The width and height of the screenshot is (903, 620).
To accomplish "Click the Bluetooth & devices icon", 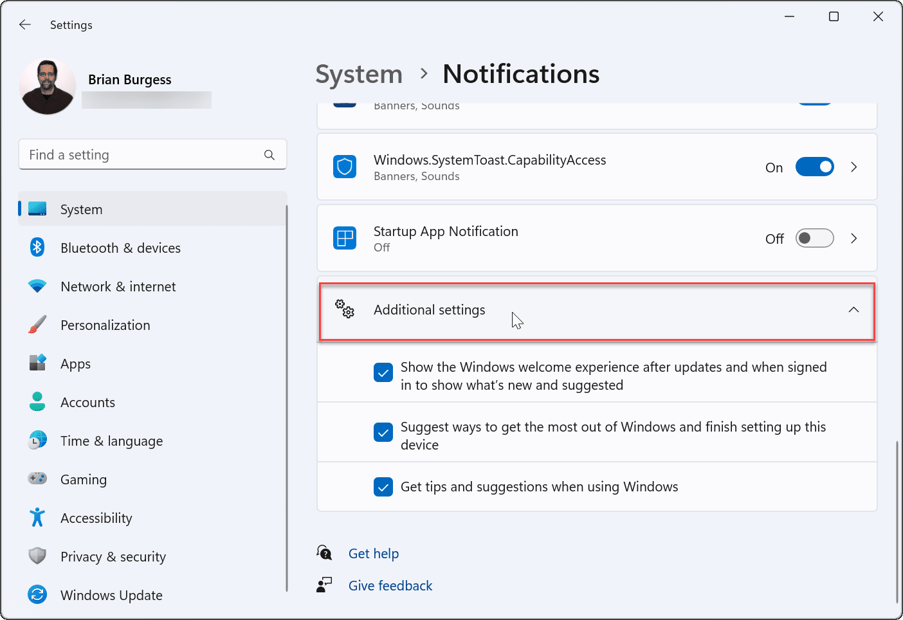I will click(x=37, y=248).
